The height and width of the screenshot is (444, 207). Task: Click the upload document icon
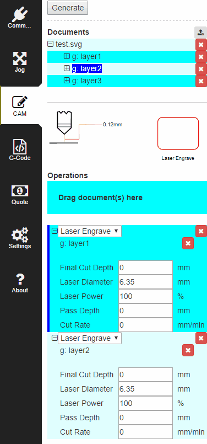pyautogui.click(x=200, y=33)
